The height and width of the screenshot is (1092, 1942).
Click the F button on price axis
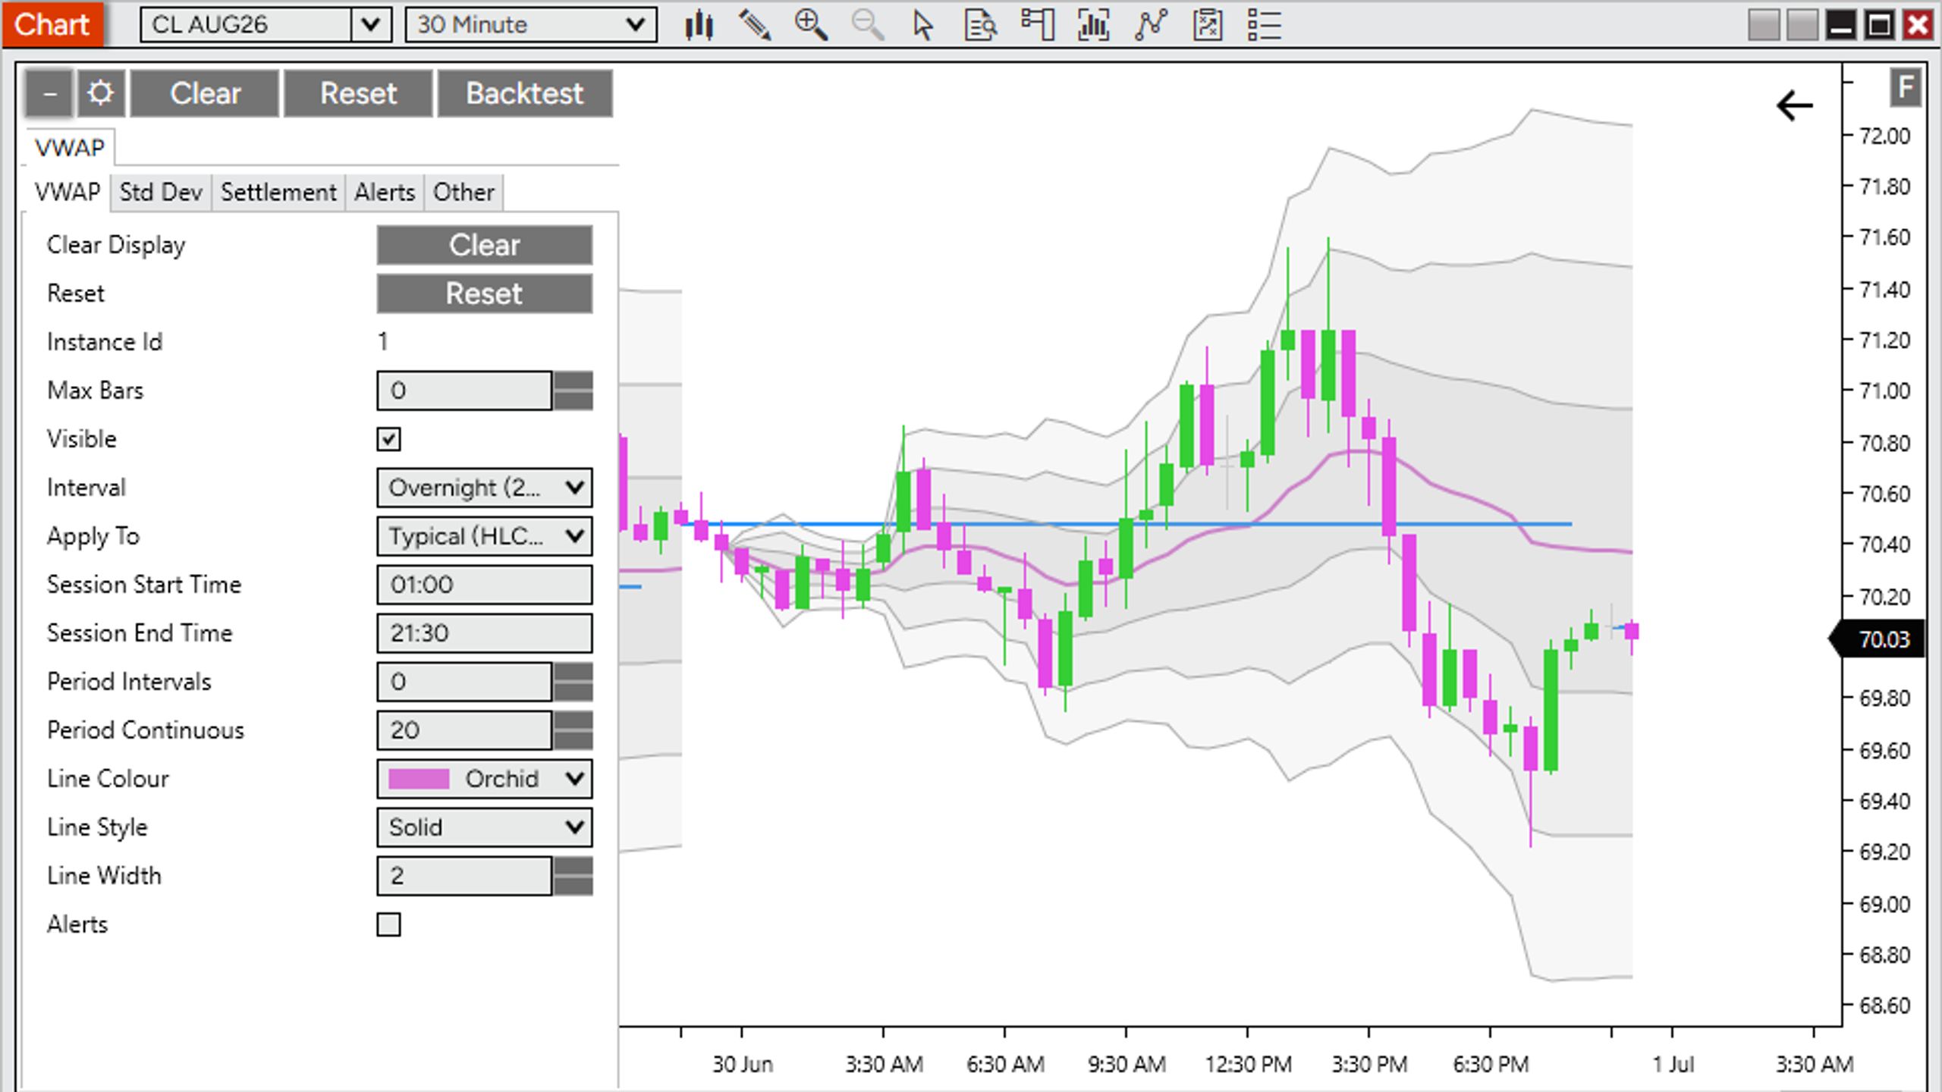click(1905, 88)
